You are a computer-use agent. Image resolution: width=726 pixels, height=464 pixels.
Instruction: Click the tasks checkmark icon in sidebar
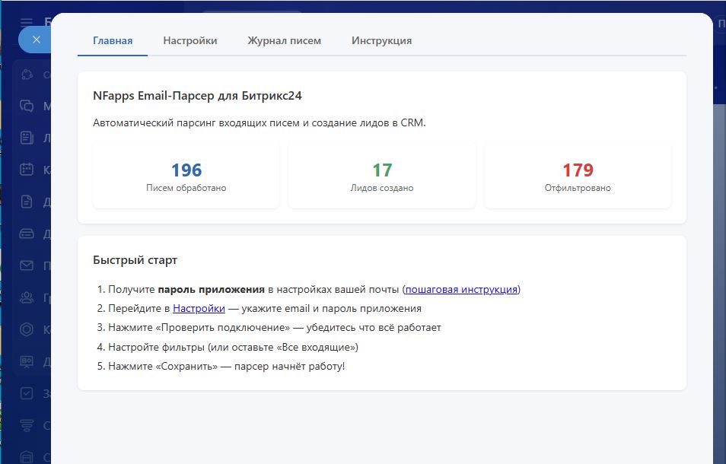tap(27, 393)
